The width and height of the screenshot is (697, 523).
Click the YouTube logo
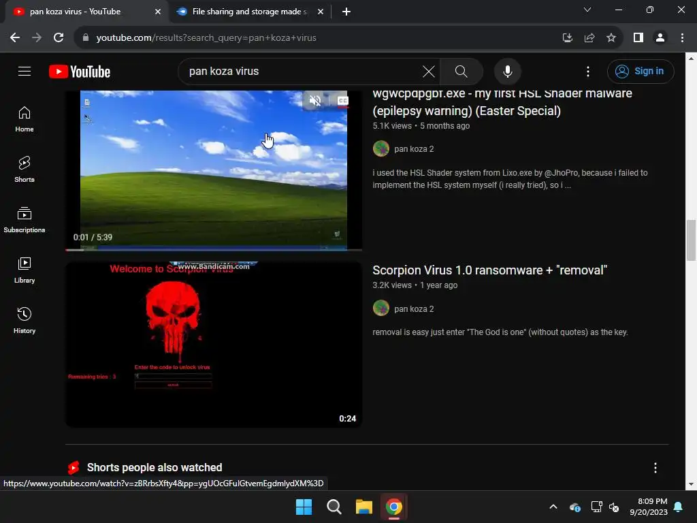80,72
